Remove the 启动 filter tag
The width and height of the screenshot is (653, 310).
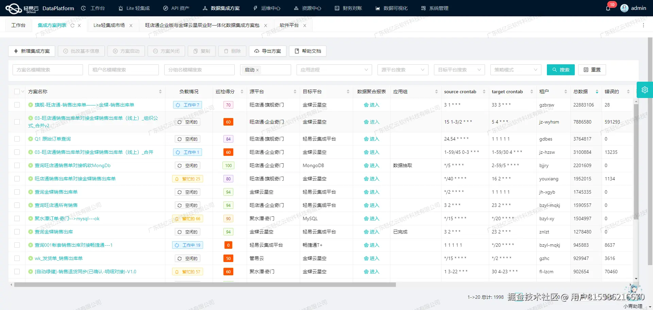(257, 70)
